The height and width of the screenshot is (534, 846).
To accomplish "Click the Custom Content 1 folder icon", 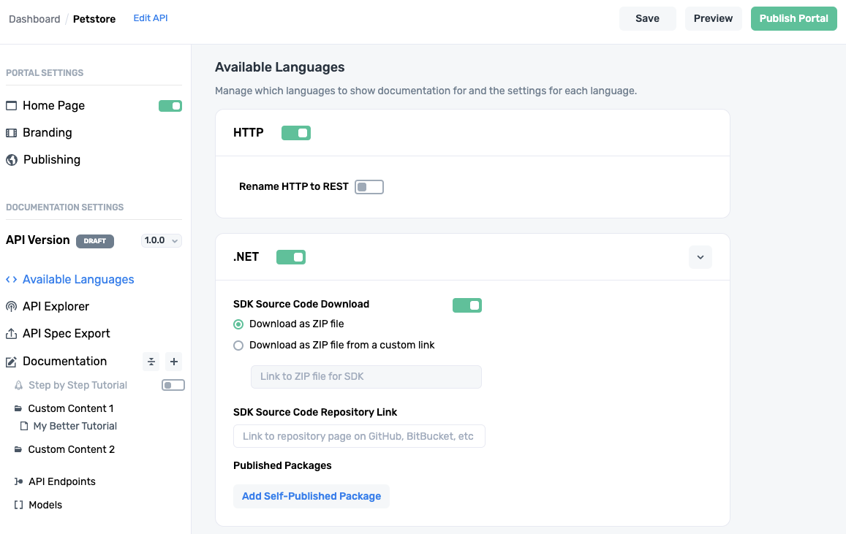I will tap(18, 408).
